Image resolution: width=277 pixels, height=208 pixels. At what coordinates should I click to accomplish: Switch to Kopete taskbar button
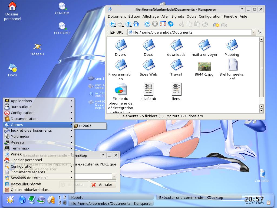[x=111, y=197]
